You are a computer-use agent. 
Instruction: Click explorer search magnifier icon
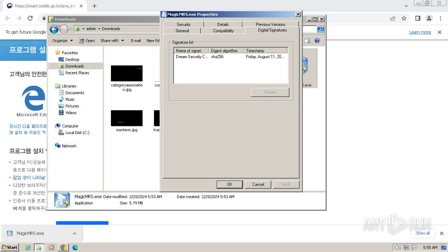(x=321, y=29)
